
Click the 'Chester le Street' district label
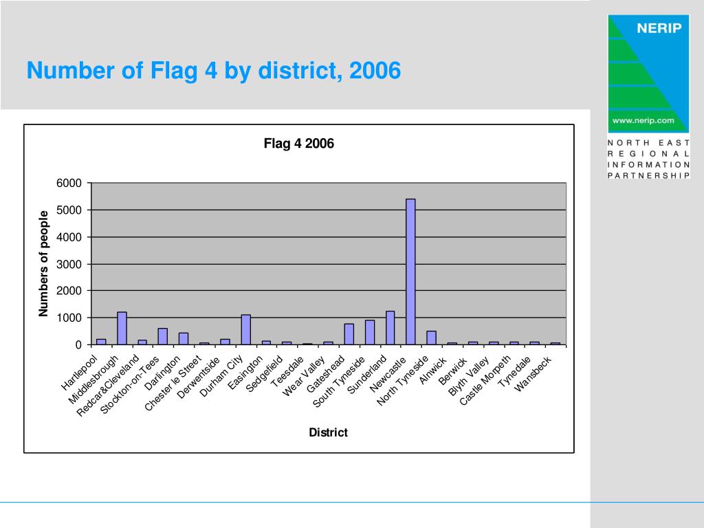coord(173,384)
